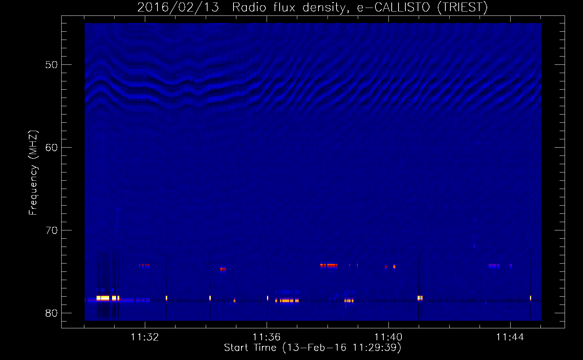
Task: Click the 11:32 time tick label
Action: click(145, 337)
